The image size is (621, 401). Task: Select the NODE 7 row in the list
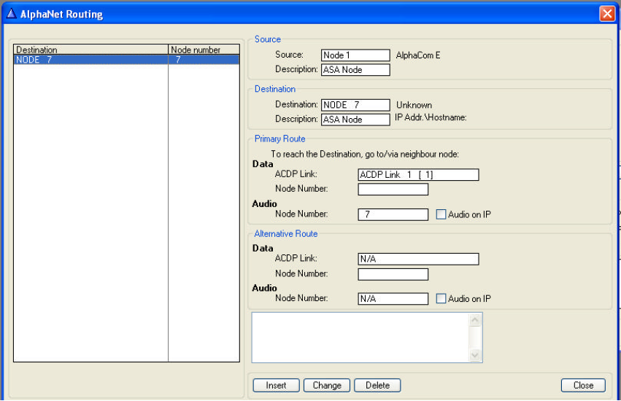90,60
